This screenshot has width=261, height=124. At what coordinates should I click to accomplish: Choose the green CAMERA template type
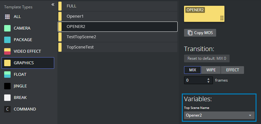[7, 28]
